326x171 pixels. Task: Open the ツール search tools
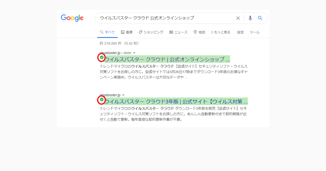click(255, 32)
